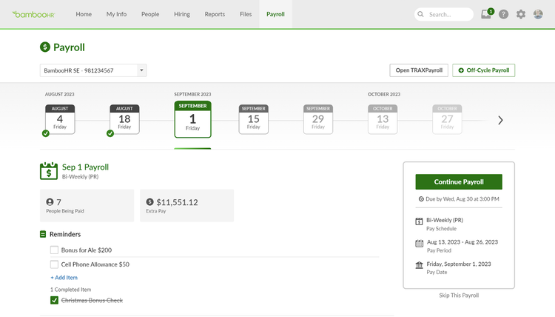Click the 1 Completed Item label
This screenshot has height=317, width=555.
[x=70, y=290]
